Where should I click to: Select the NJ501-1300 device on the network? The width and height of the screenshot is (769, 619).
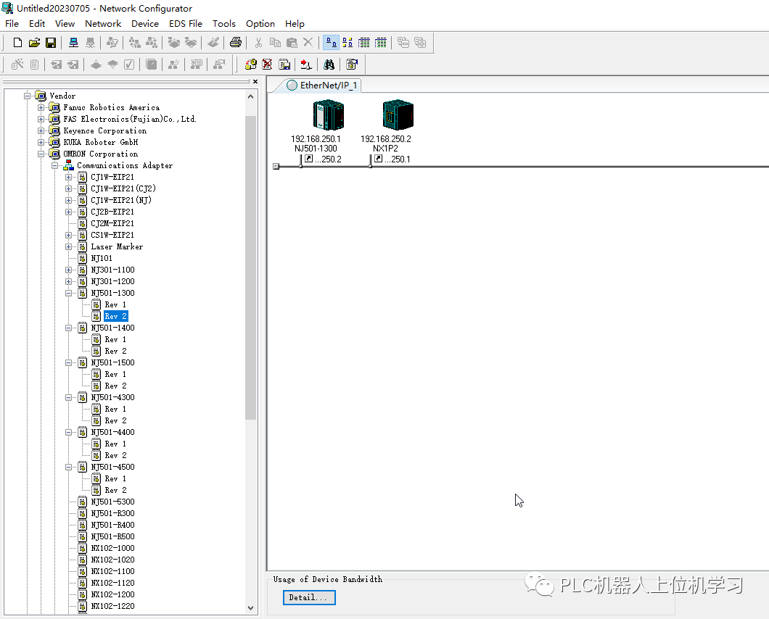click(x=328, y=116)
